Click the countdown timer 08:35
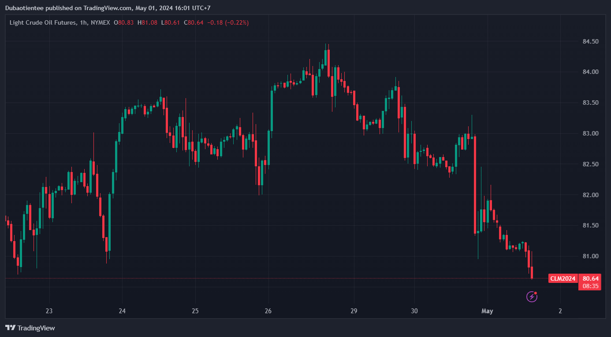611x337 pixels. [590, 286]
